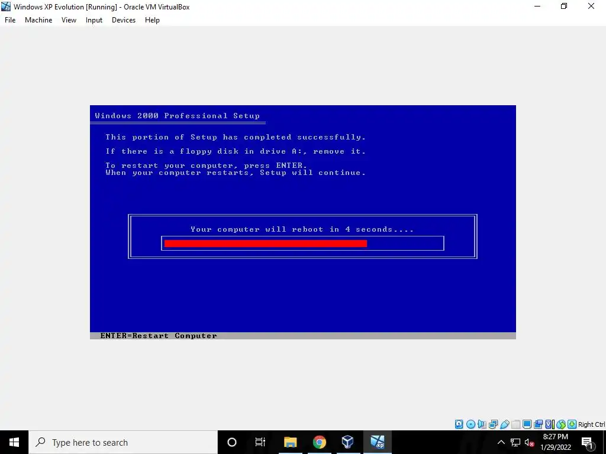Click the Windows 2000 Professional Setup heading

178,116
